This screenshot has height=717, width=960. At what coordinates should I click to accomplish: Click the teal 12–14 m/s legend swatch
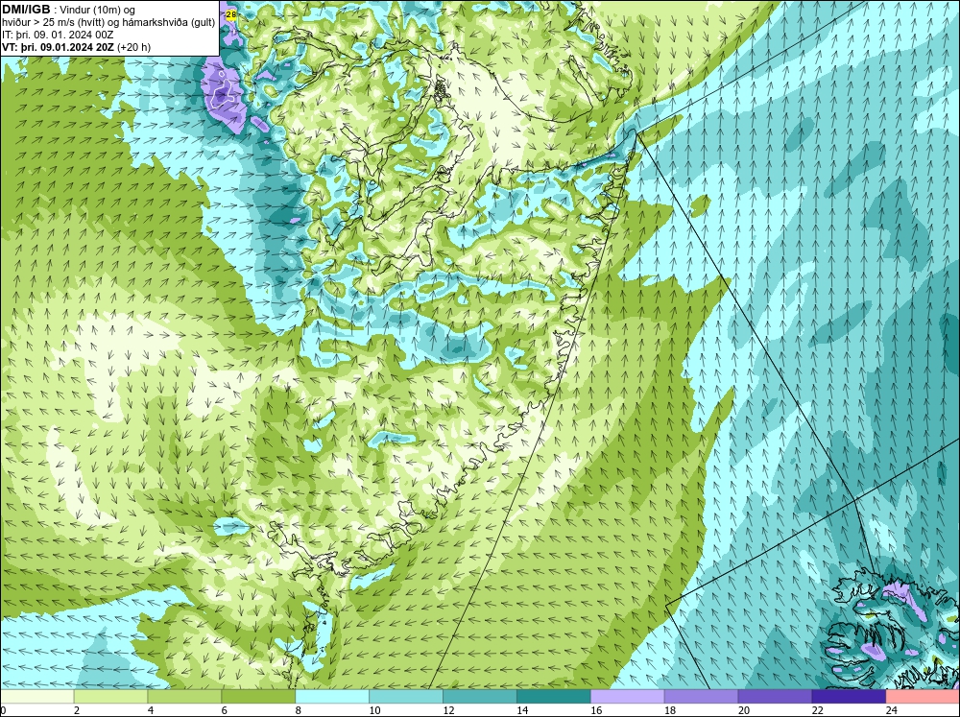coord(480,697)
